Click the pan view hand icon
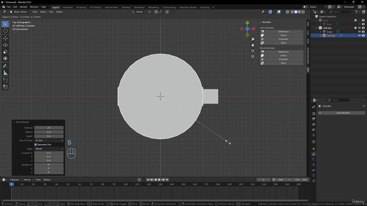The width and height of the screenshot is (367, 206). coord(253,45)
